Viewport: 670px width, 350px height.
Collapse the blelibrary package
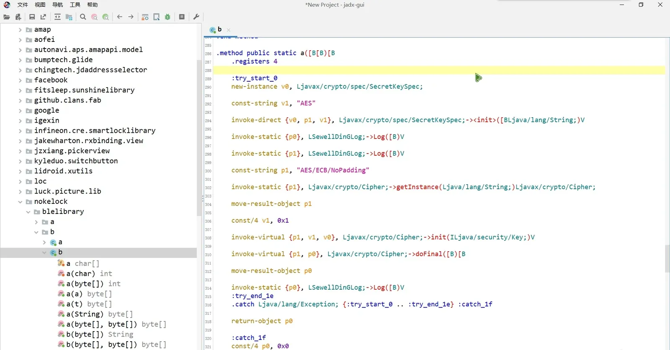[28, 212]
